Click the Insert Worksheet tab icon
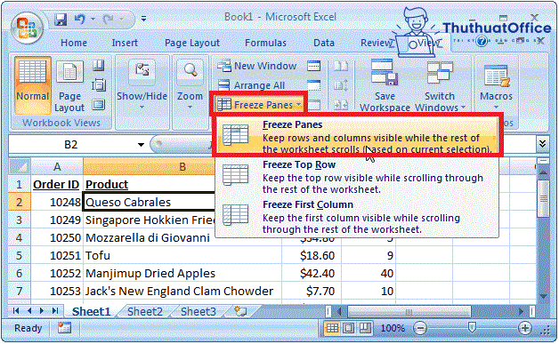Screen dimensions: 559x344 (241, 311)
